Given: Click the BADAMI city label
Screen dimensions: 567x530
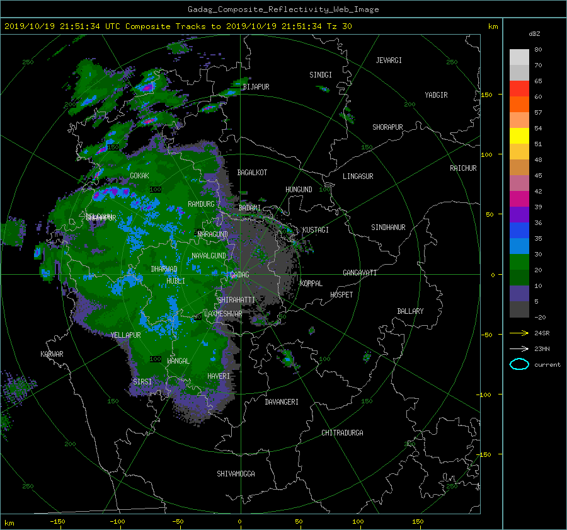Looking at the screenshot, I should point(250,208).
